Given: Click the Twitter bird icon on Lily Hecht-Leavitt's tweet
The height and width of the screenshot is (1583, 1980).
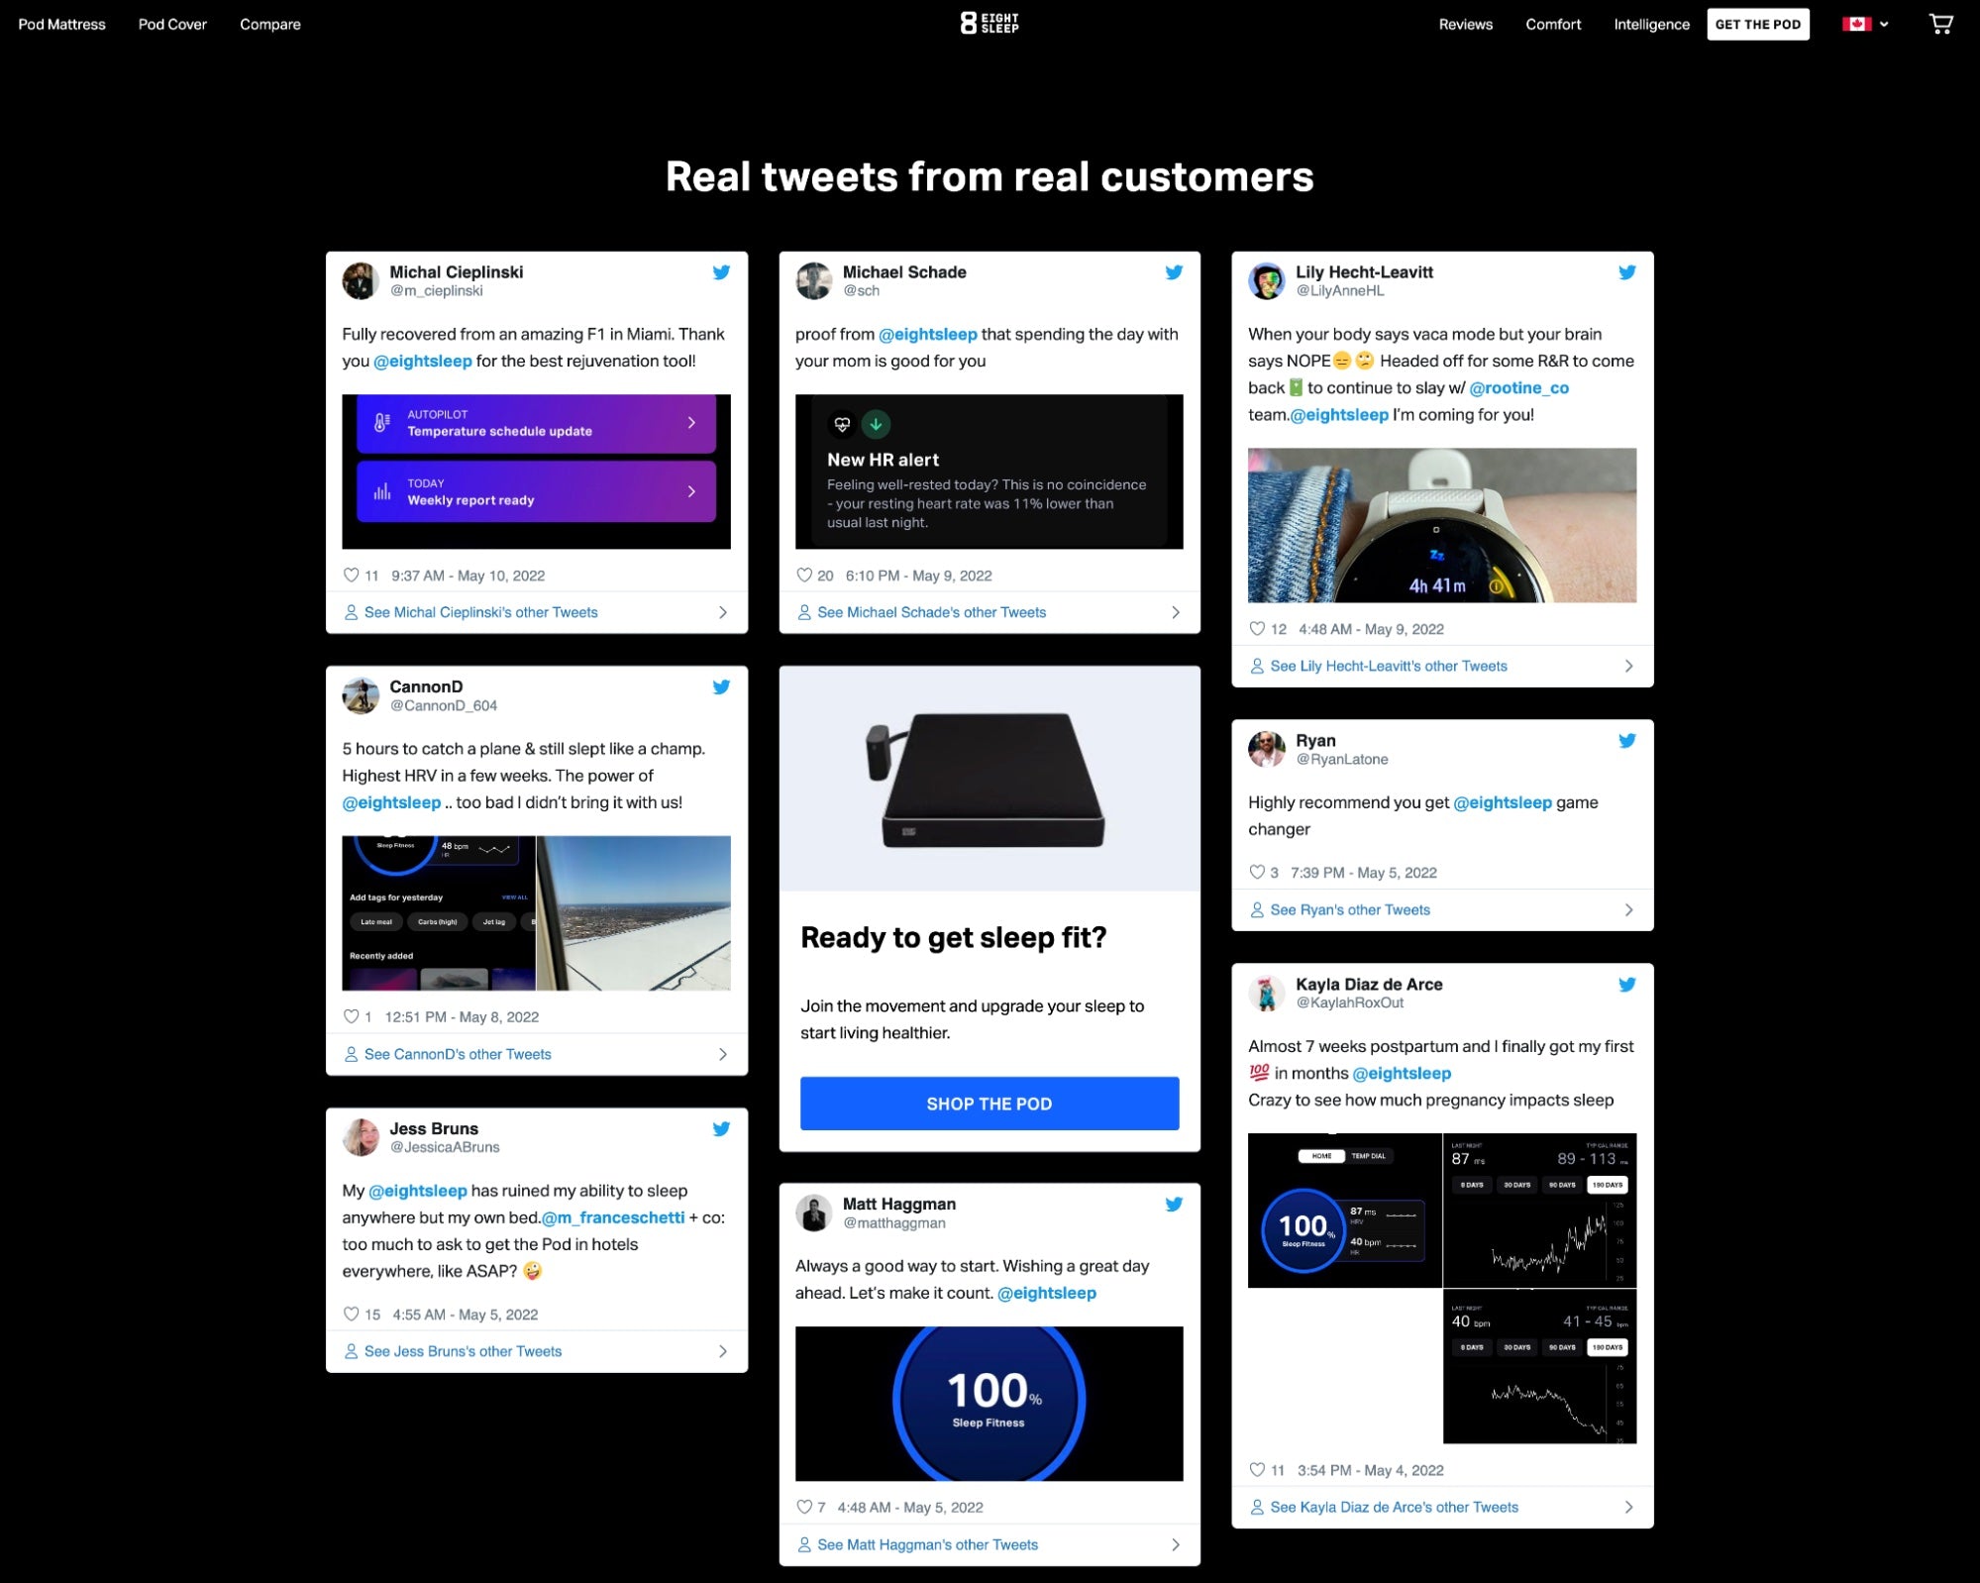Looking at the screenshot, I should 1628,271.
